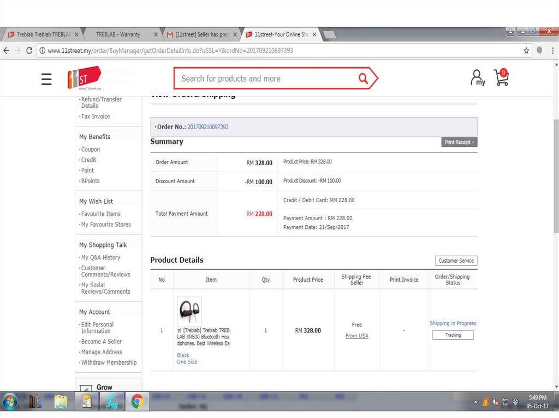559x418 pixels.
Task: Click the Tracking button
Action: 453,335
